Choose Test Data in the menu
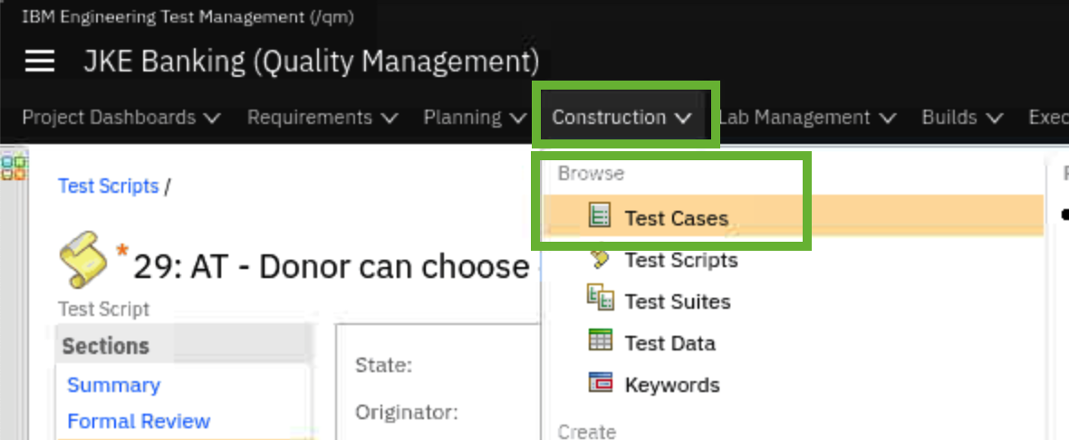This screenshot has height=440, width=1069. point(669,343)
